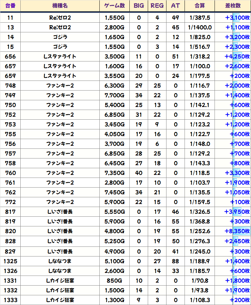The image size is (251, 305).
Task: Click 5,250G game count
Action: tap(115, 241)
